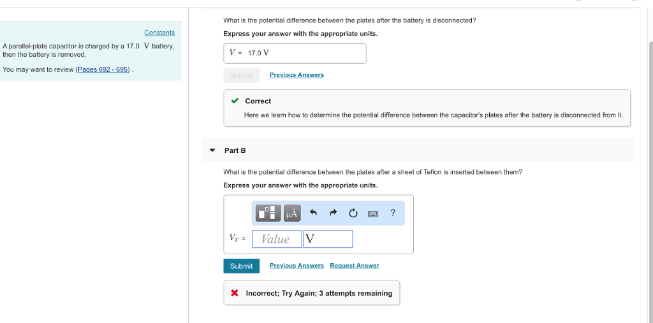Open the Pages 692 - 695 review link
This screenshot has width=653, height=323.
point(103,69)
